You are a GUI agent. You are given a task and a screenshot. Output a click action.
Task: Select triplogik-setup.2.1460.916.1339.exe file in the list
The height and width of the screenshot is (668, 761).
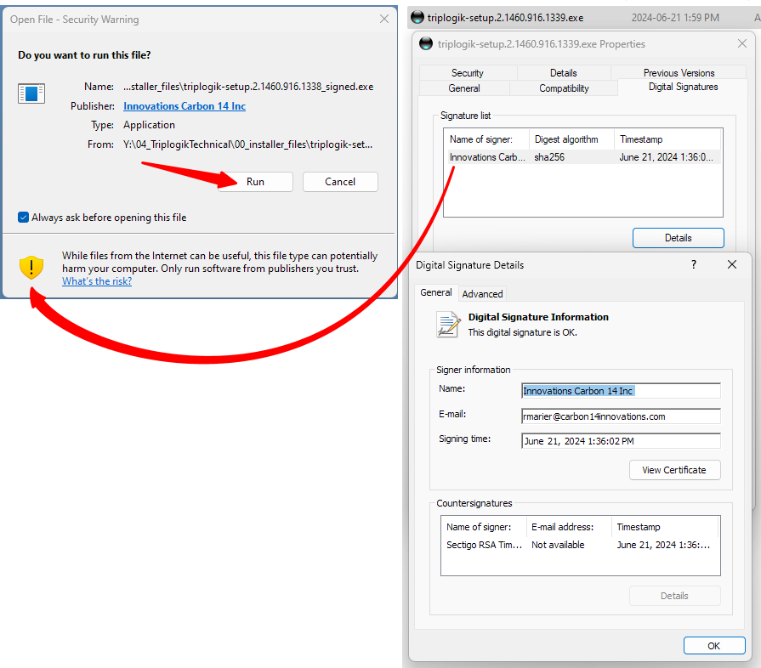coord(582,18)
